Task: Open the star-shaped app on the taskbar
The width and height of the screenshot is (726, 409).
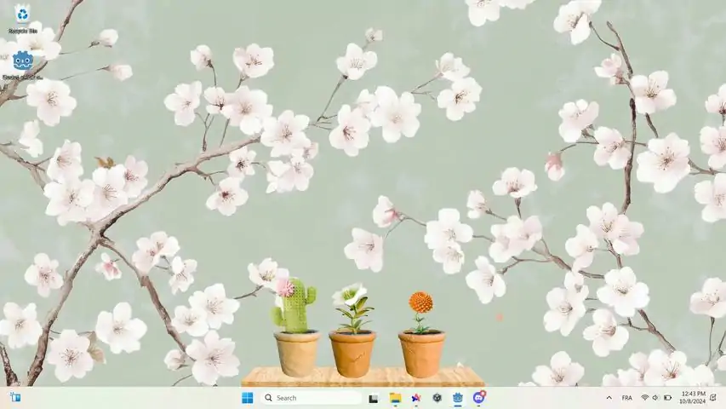Action: [x=416, y=398]
